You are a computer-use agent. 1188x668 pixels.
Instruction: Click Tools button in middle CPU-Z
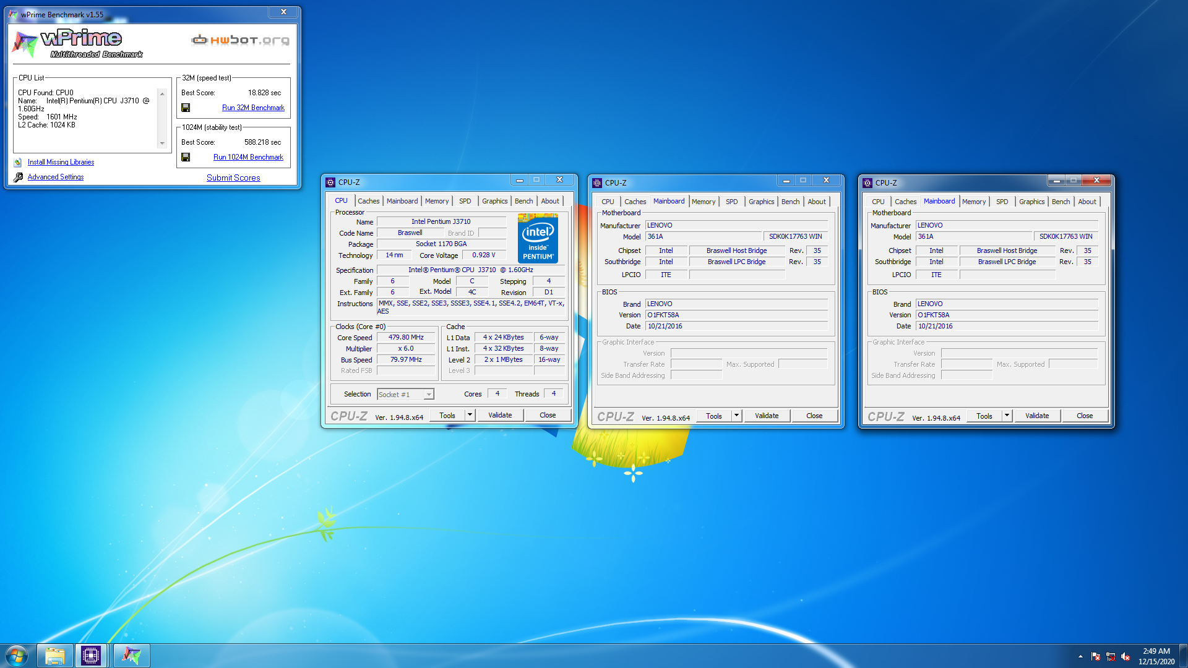tap(714, 416)
